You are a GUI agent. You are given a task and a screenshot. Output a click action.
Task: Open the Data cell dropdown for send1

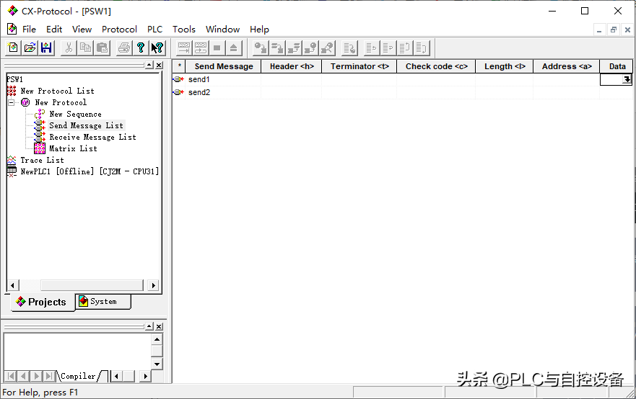627,80
